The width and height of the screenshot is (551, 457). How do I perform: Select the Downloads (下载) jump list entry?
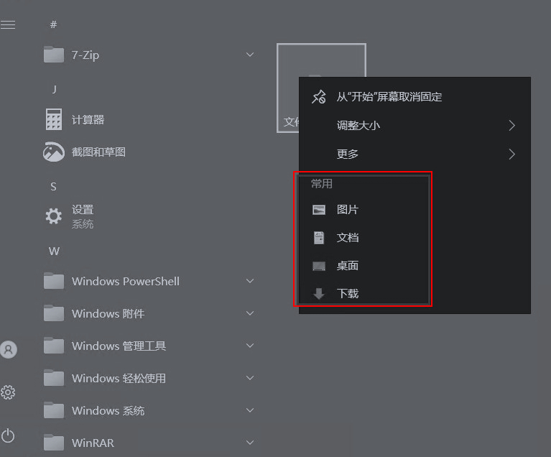point(364,294)
